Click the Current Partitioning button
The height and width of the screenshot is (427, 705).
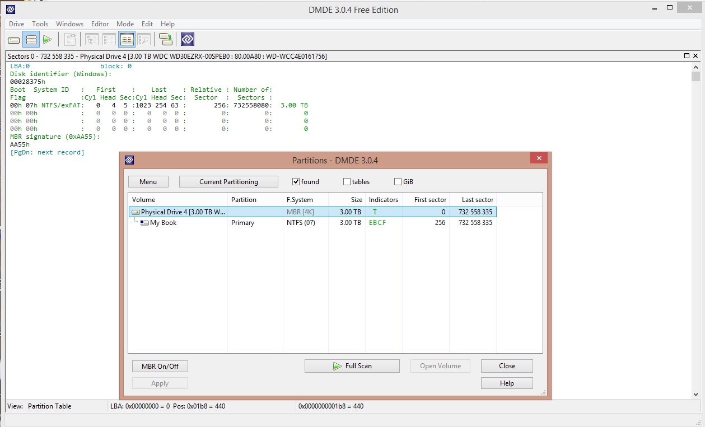[228, 182]
